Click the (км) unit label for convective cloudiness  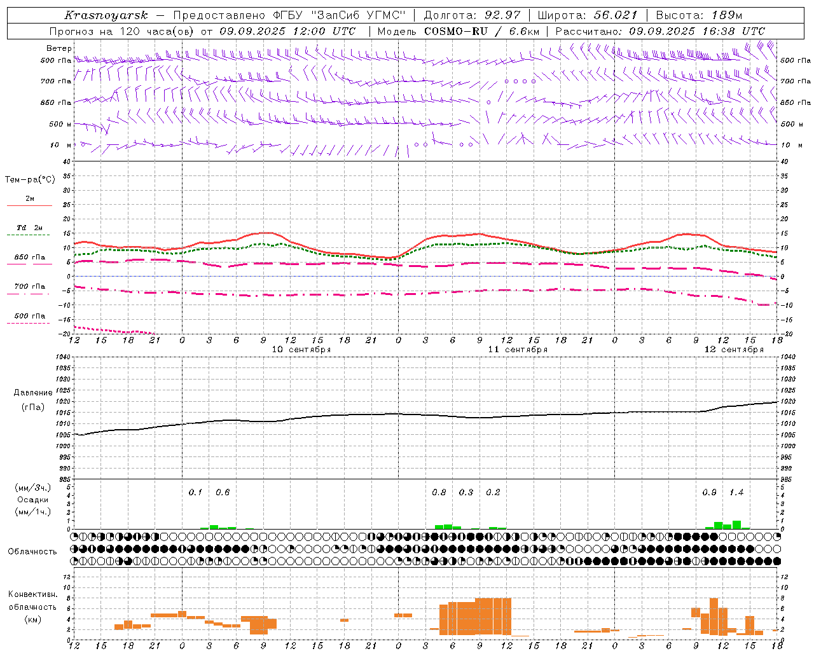point(33,620)
